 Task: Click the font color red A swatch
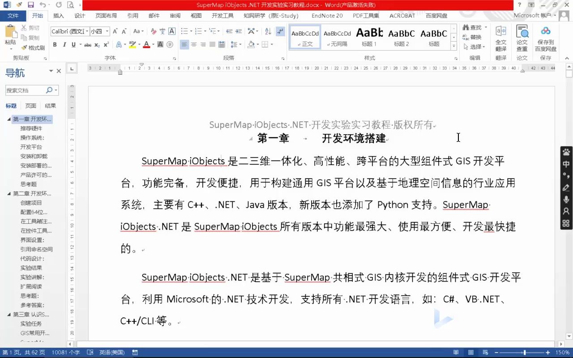click(146, 44)
